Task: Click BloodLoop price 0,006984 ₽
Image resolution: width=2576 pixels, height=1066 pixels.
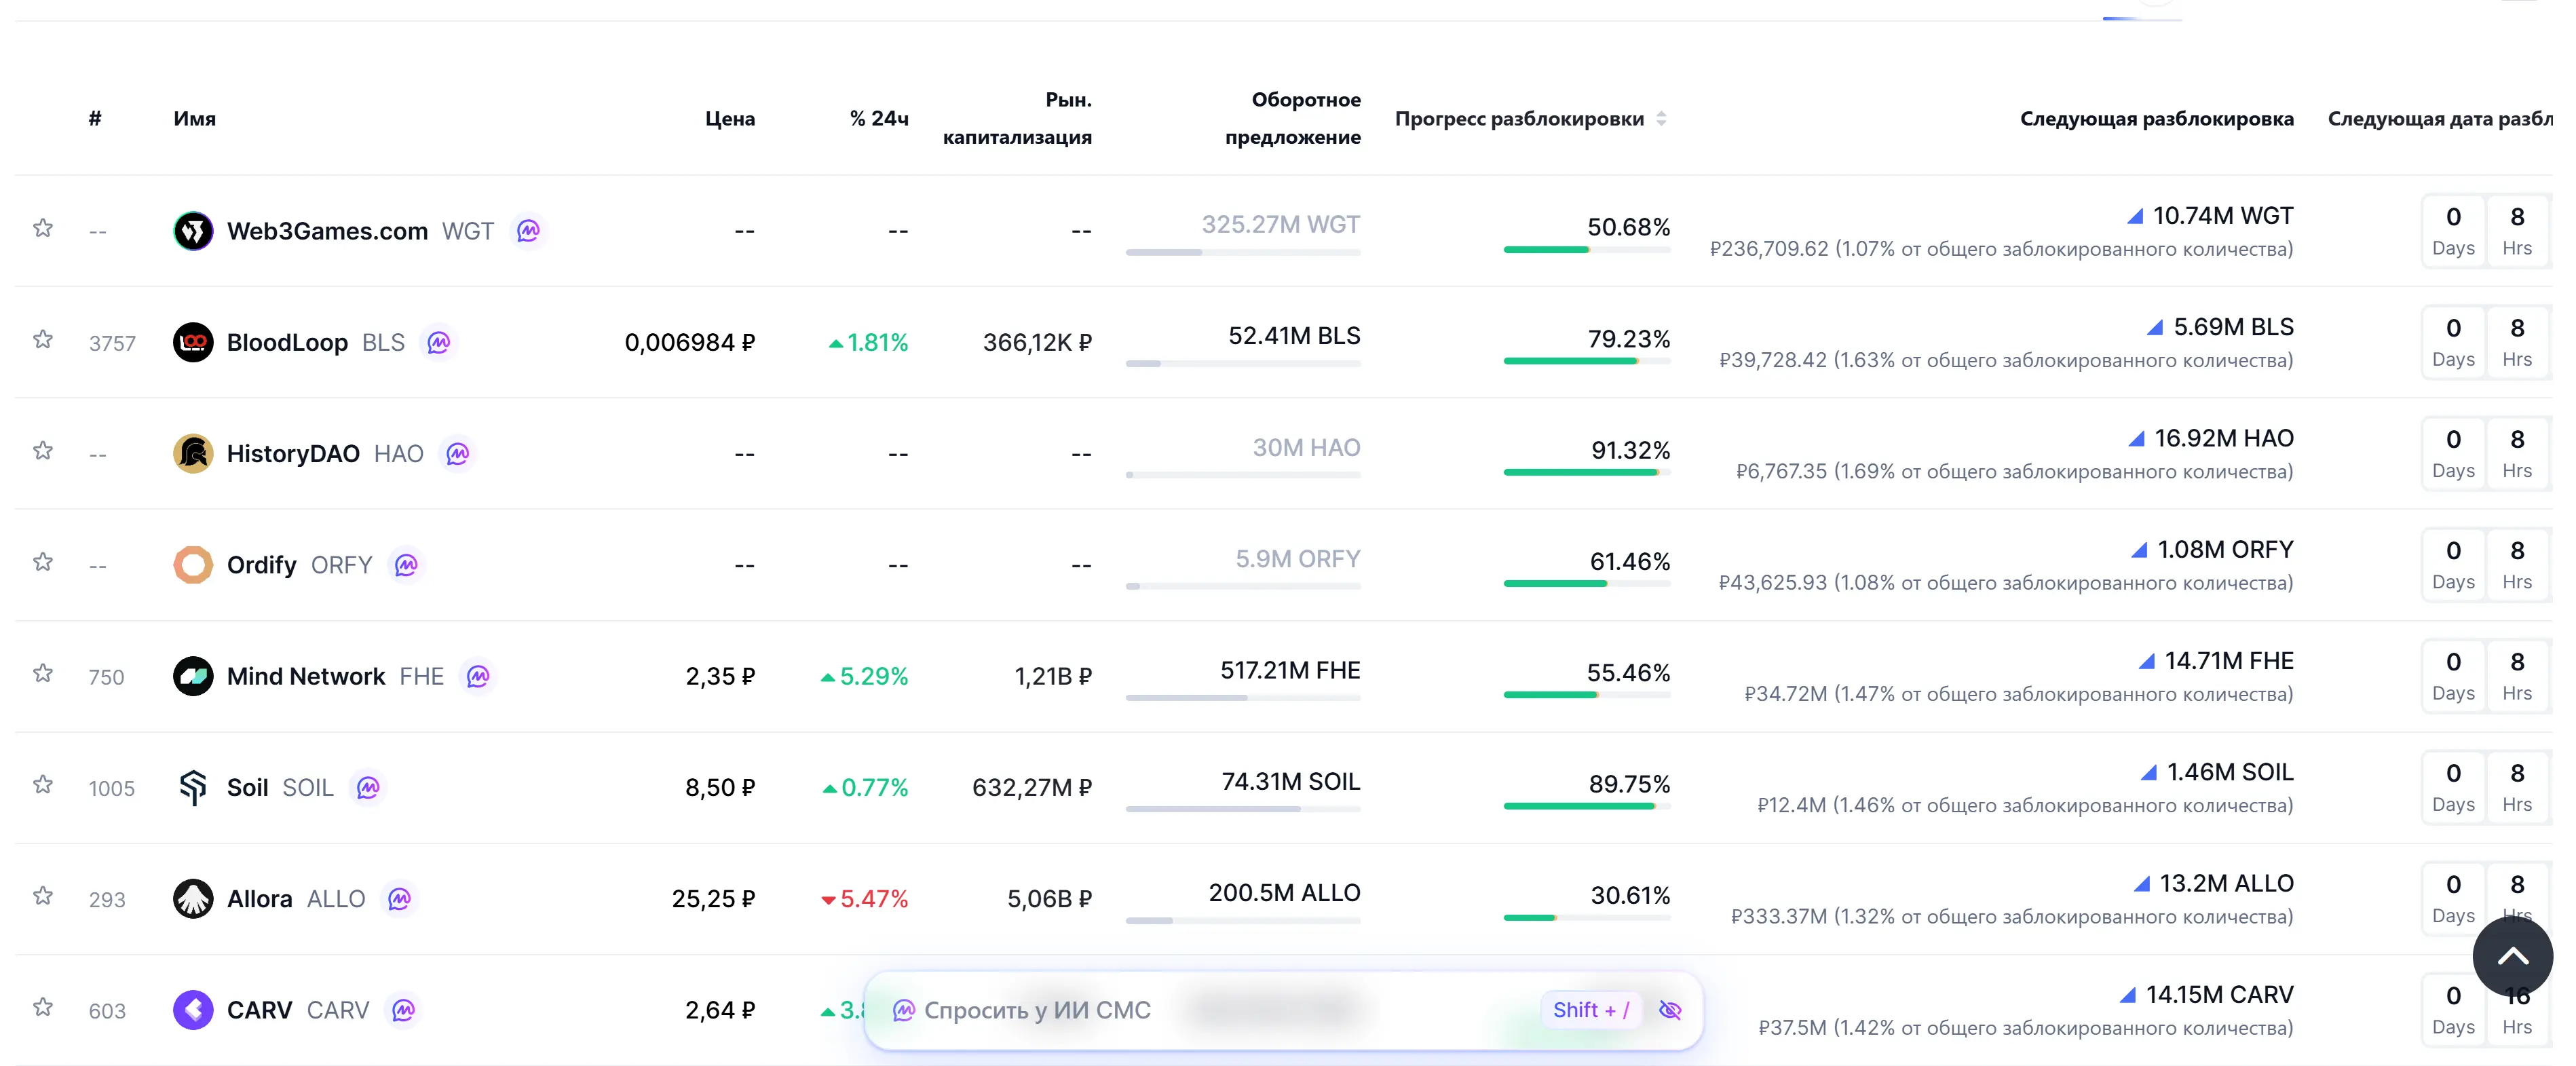Action: click(690, 342)
